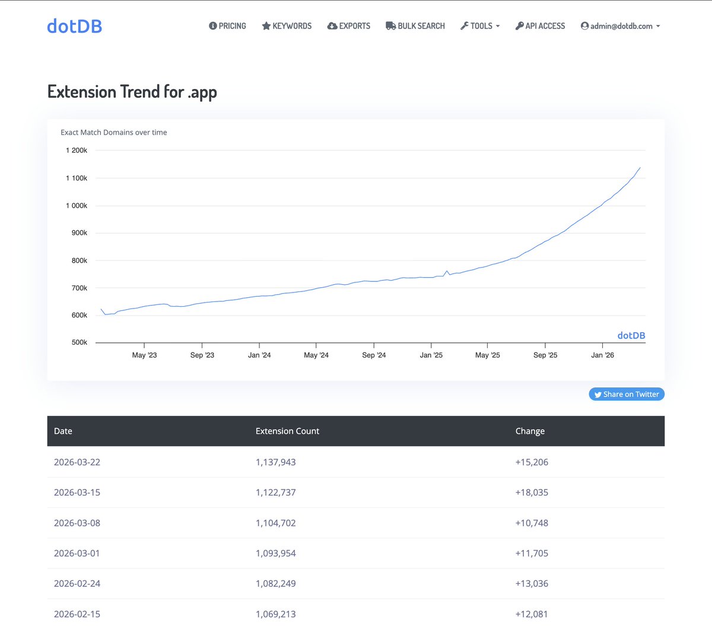Viewport: 712px width, 626px height.
Task: Click the Jan '24 x-axis label
Action: click(259, 355)
